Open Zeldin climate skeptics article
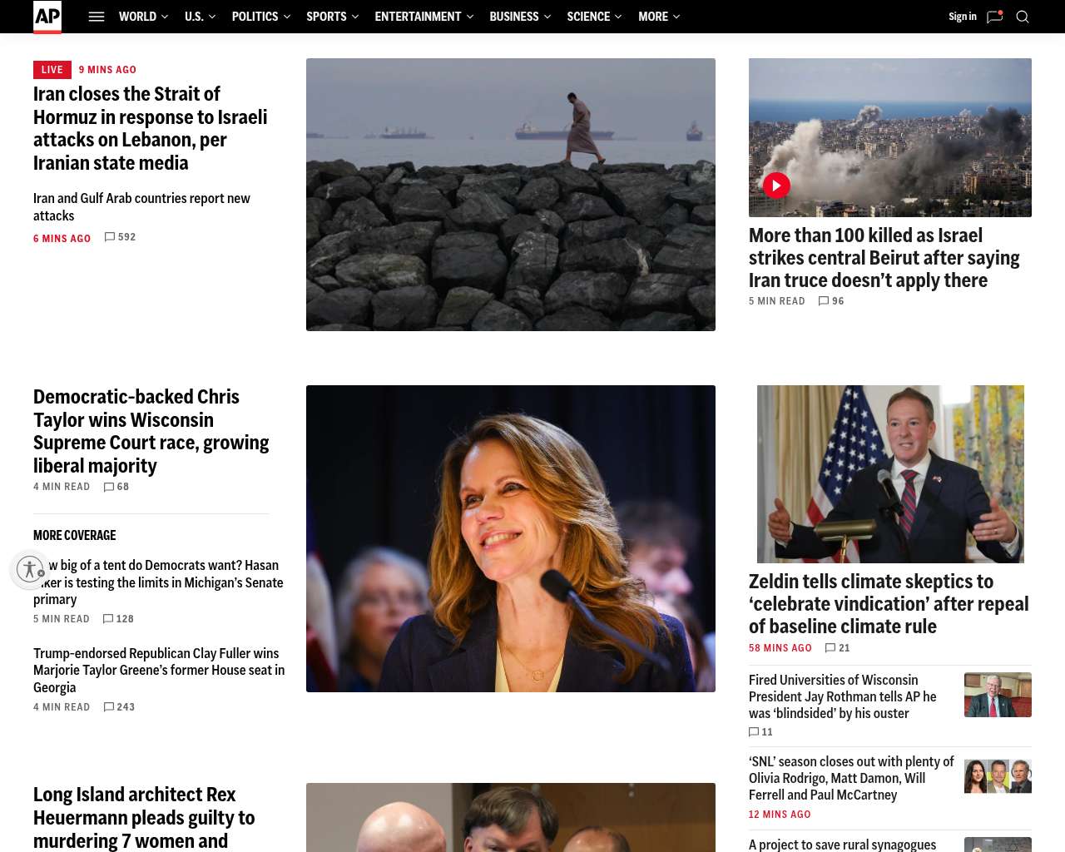Viewport: 1065px width, 852px height. [889, 604]
